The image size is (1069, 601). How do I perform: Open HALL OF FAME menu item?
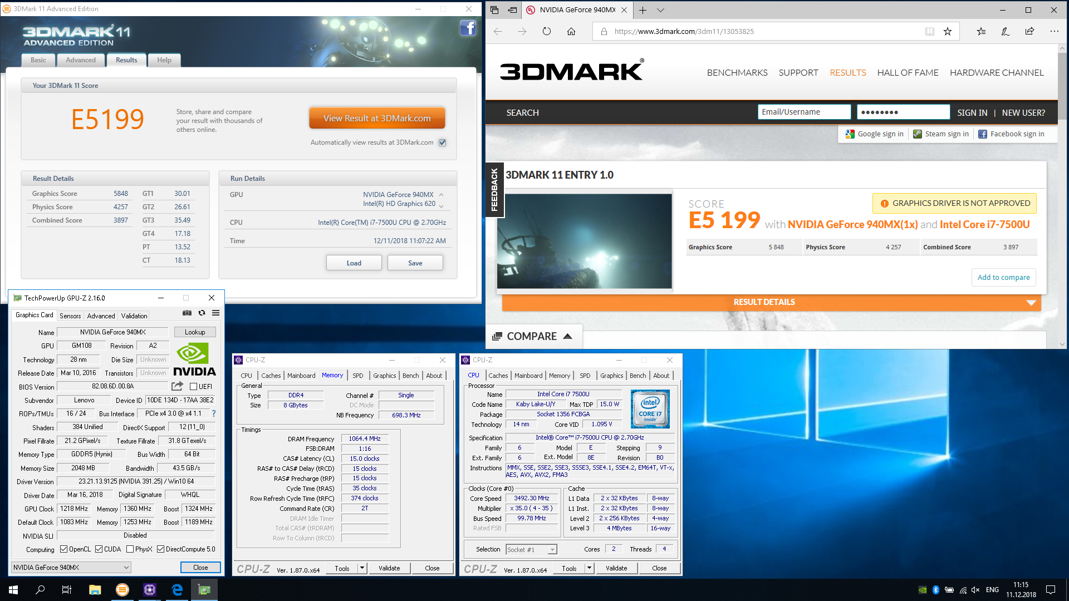point(908,72)
